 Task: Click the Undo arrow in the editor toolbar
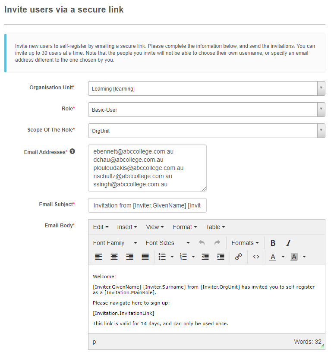tap(202, 243)
